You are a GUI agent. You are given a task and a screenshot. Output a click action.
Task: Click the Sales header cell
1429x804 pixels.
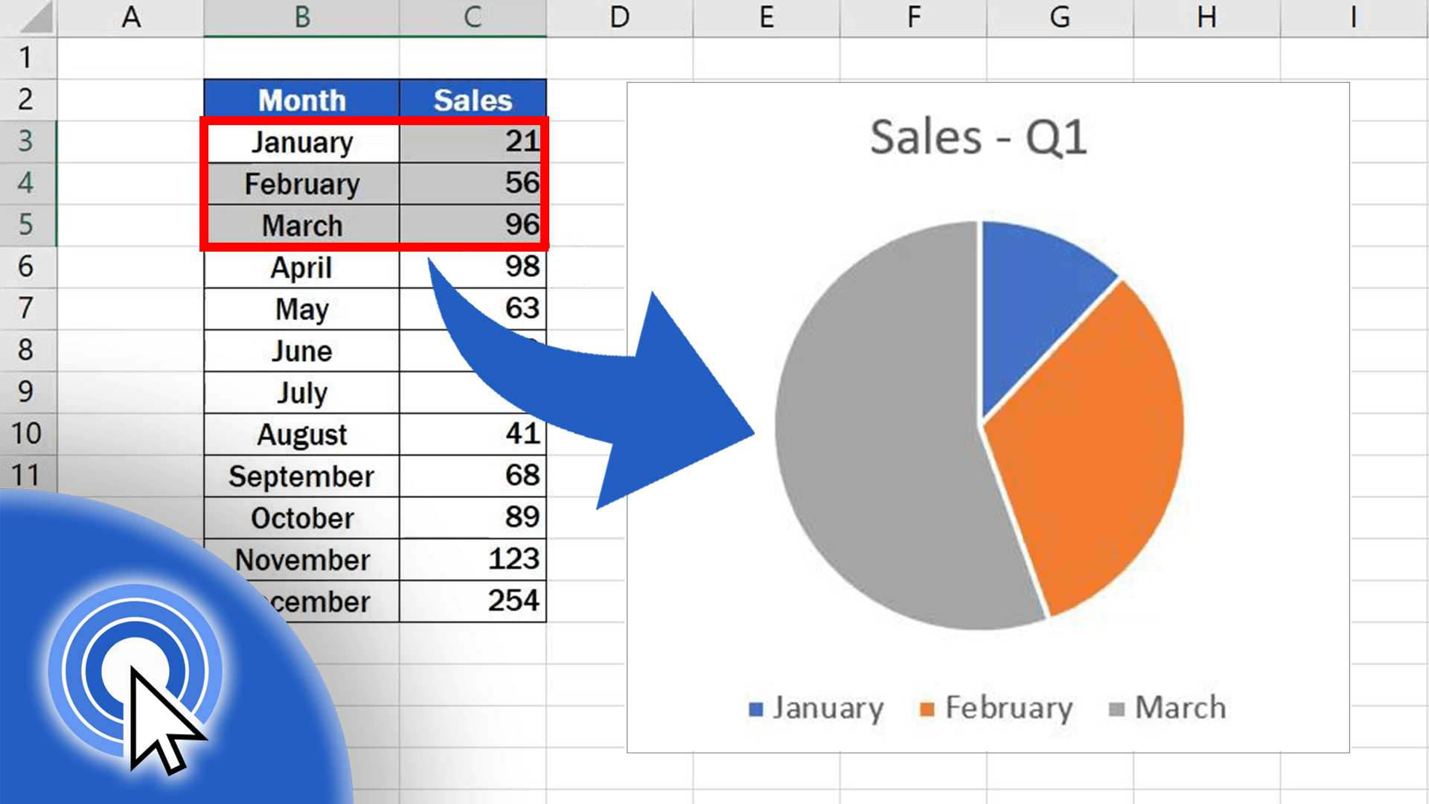coord(473,100)
